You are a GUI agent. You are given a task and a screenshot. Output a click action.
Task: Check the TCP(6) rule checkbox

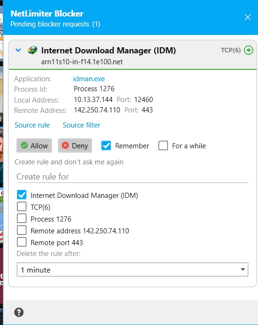click(22, 206)
